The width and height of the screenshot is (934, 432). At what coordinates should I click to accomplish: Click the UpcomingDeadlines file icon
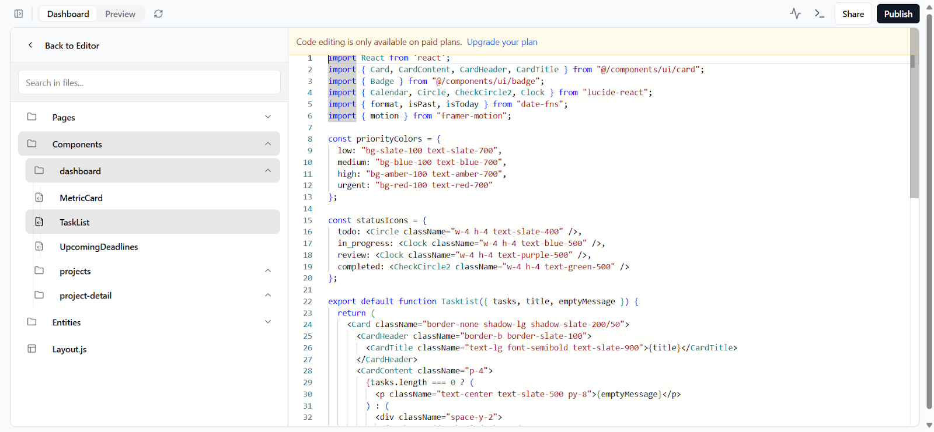click(39, 246)
